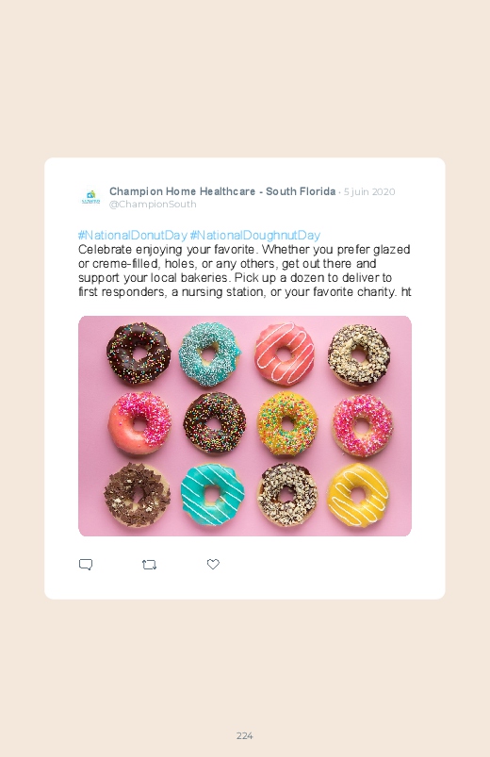Click the 5 juin 2020 timestamp

[369, 191]
